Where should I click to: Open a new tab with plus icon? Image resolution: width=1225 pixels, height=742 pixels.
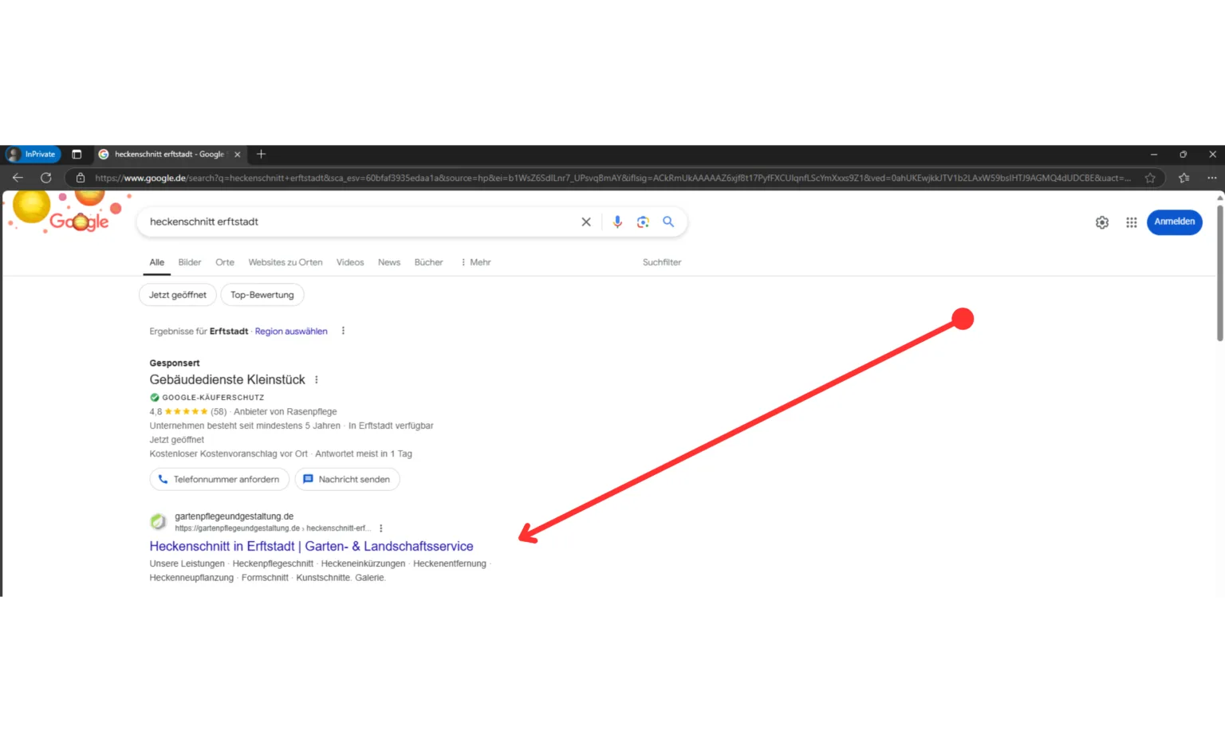pyautogui.click(x=261, y=154)
